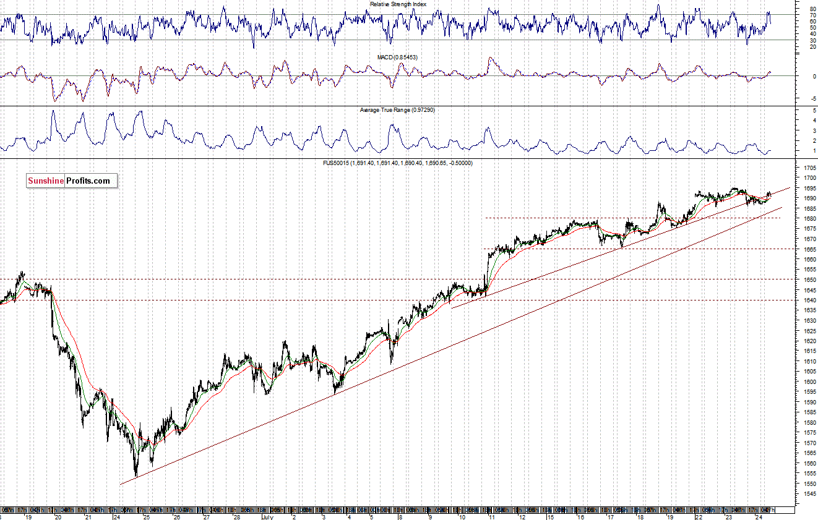The height and width of the screenshot is (520, 818).
Task: Click the date 23 on time axis
Action: (x=729, y=516)
